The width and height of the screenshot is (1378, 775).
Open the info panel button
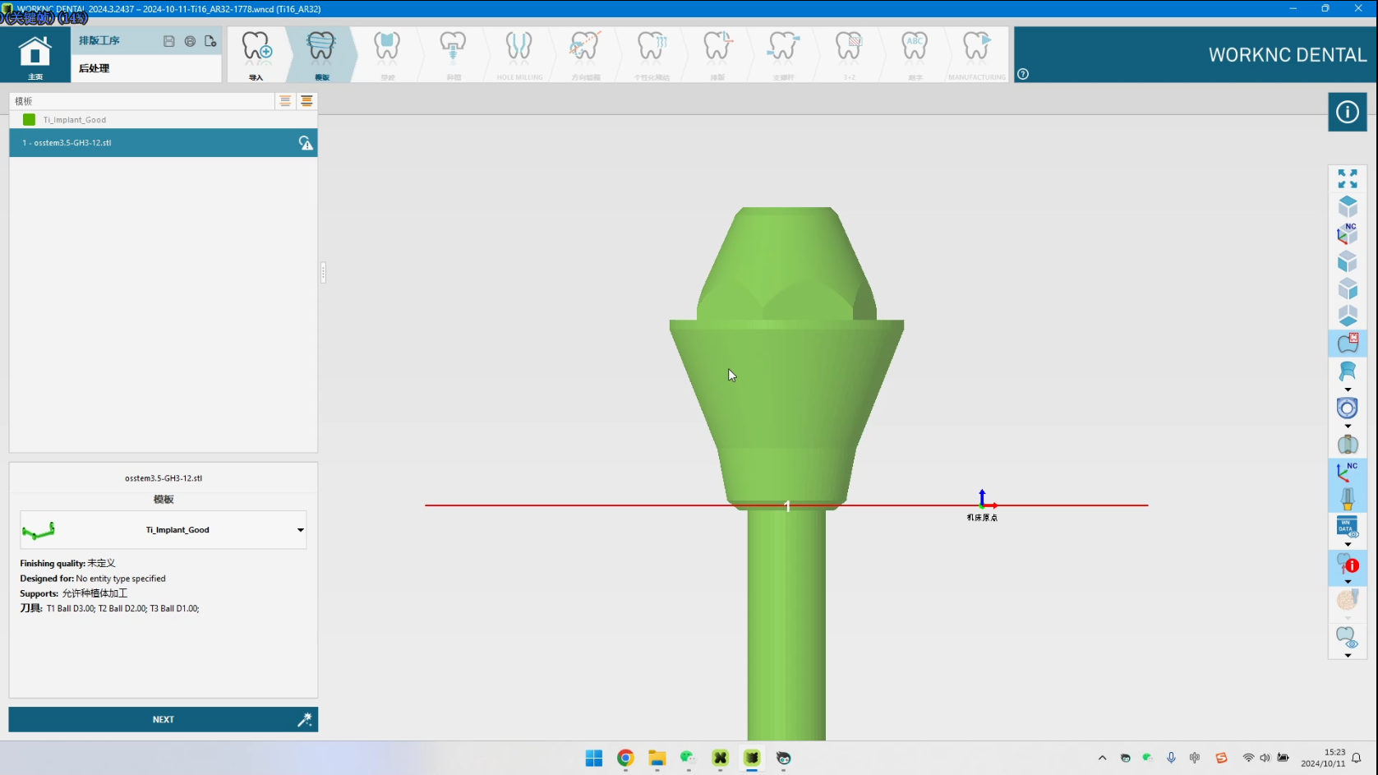click(1347, 112)
